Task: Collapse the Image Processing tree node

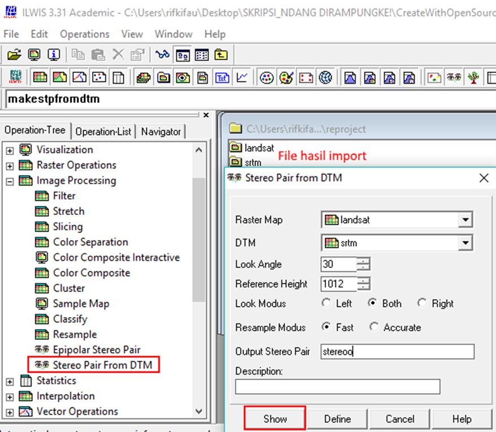Action: [x=10, y=182]
